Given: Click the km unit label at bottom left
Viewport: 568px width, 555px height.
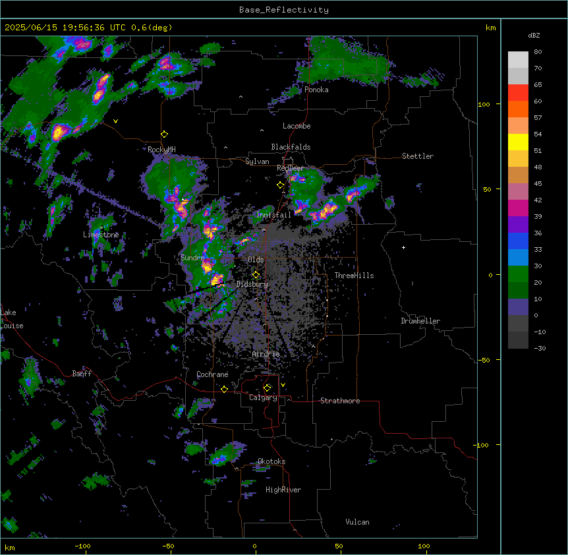Looking at the screenshot, I should click(10, 547).
